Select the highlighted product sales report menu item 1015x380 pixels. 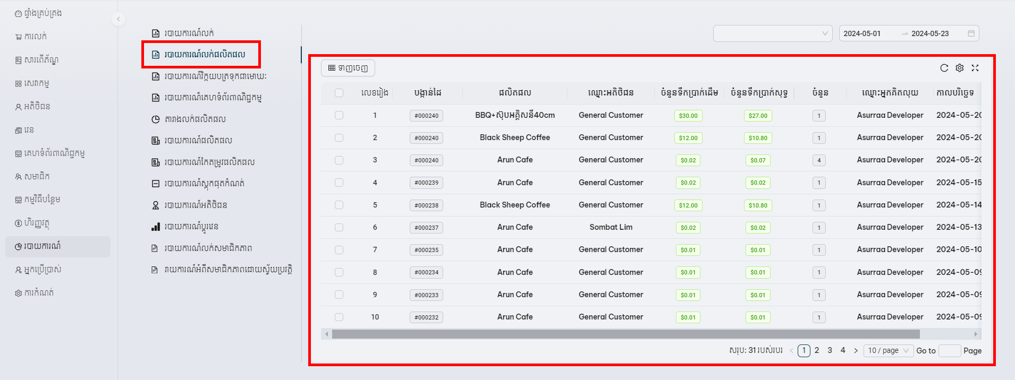[x=204, y=54]
